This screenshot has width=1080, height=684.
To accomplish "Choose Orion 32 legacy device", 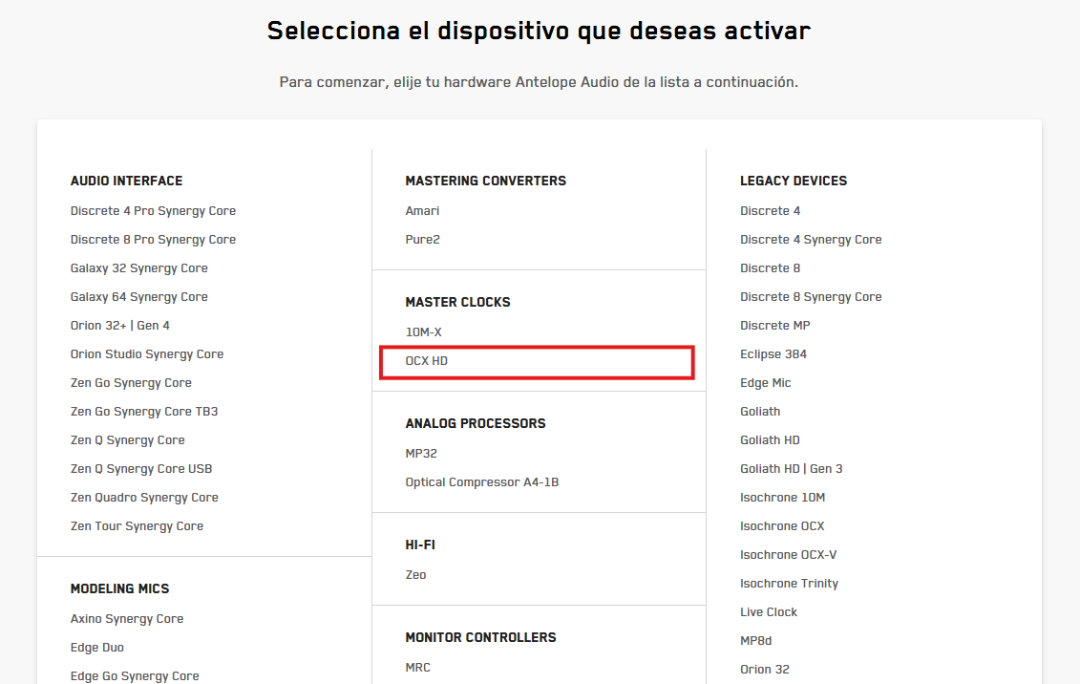I will tap(765, 670).
